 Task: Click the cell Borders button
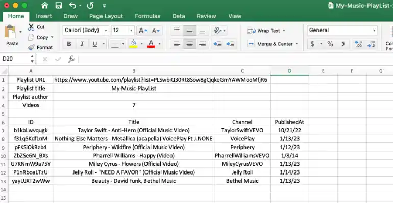coord(115,44)
